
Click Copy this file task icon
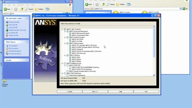[x=7, y=28]
